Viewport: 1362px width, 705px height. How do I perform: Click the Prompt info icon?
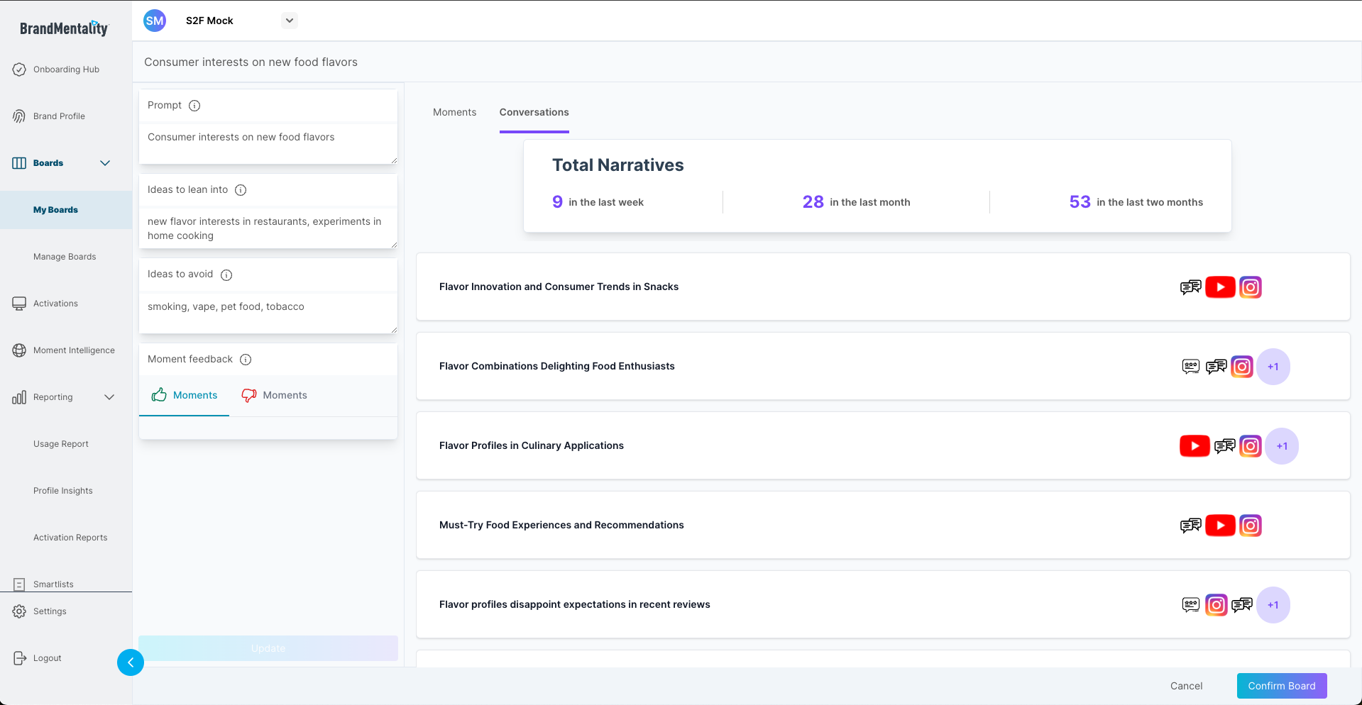(194, 106)
